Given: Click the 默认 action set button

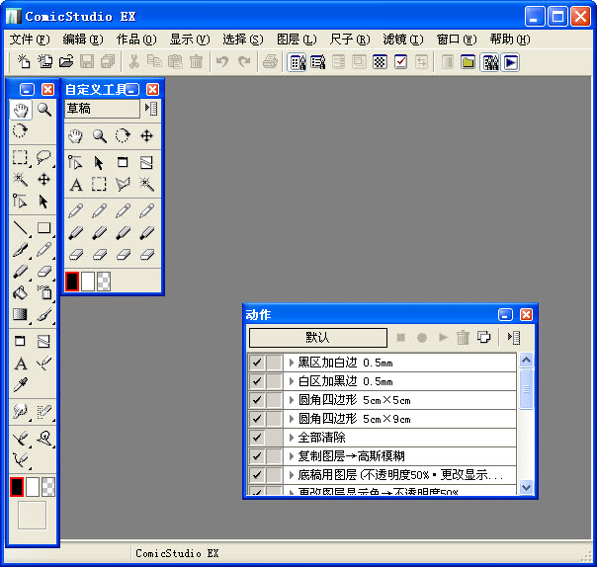Looking at the screenshot, I should 317,338.
